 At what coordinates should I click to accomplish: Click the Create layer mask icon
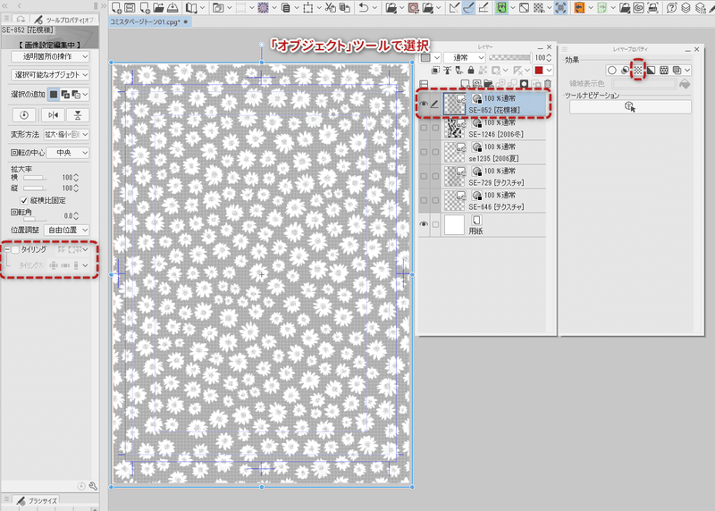coord(524,84)
